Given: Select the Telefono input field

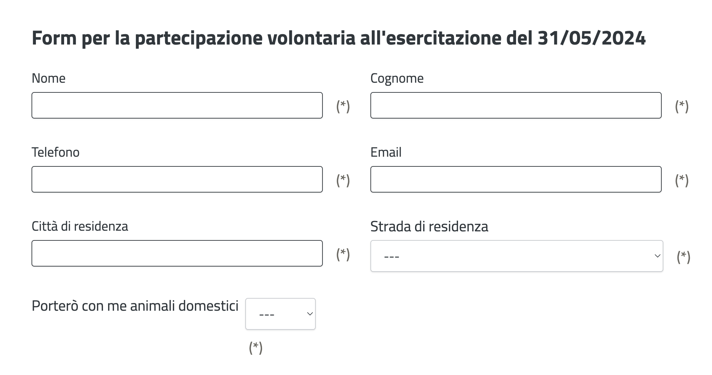Looking at the screenshot, I should point(177,179).
